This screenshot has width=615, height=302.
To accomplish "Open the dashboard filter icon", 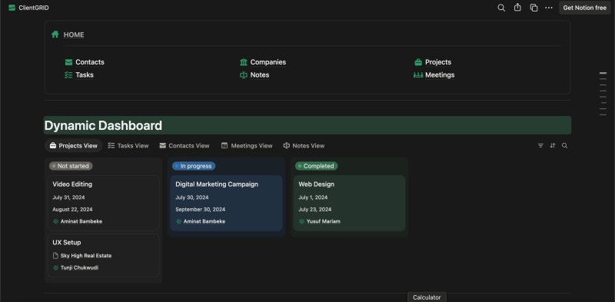I will click(540, 145).
